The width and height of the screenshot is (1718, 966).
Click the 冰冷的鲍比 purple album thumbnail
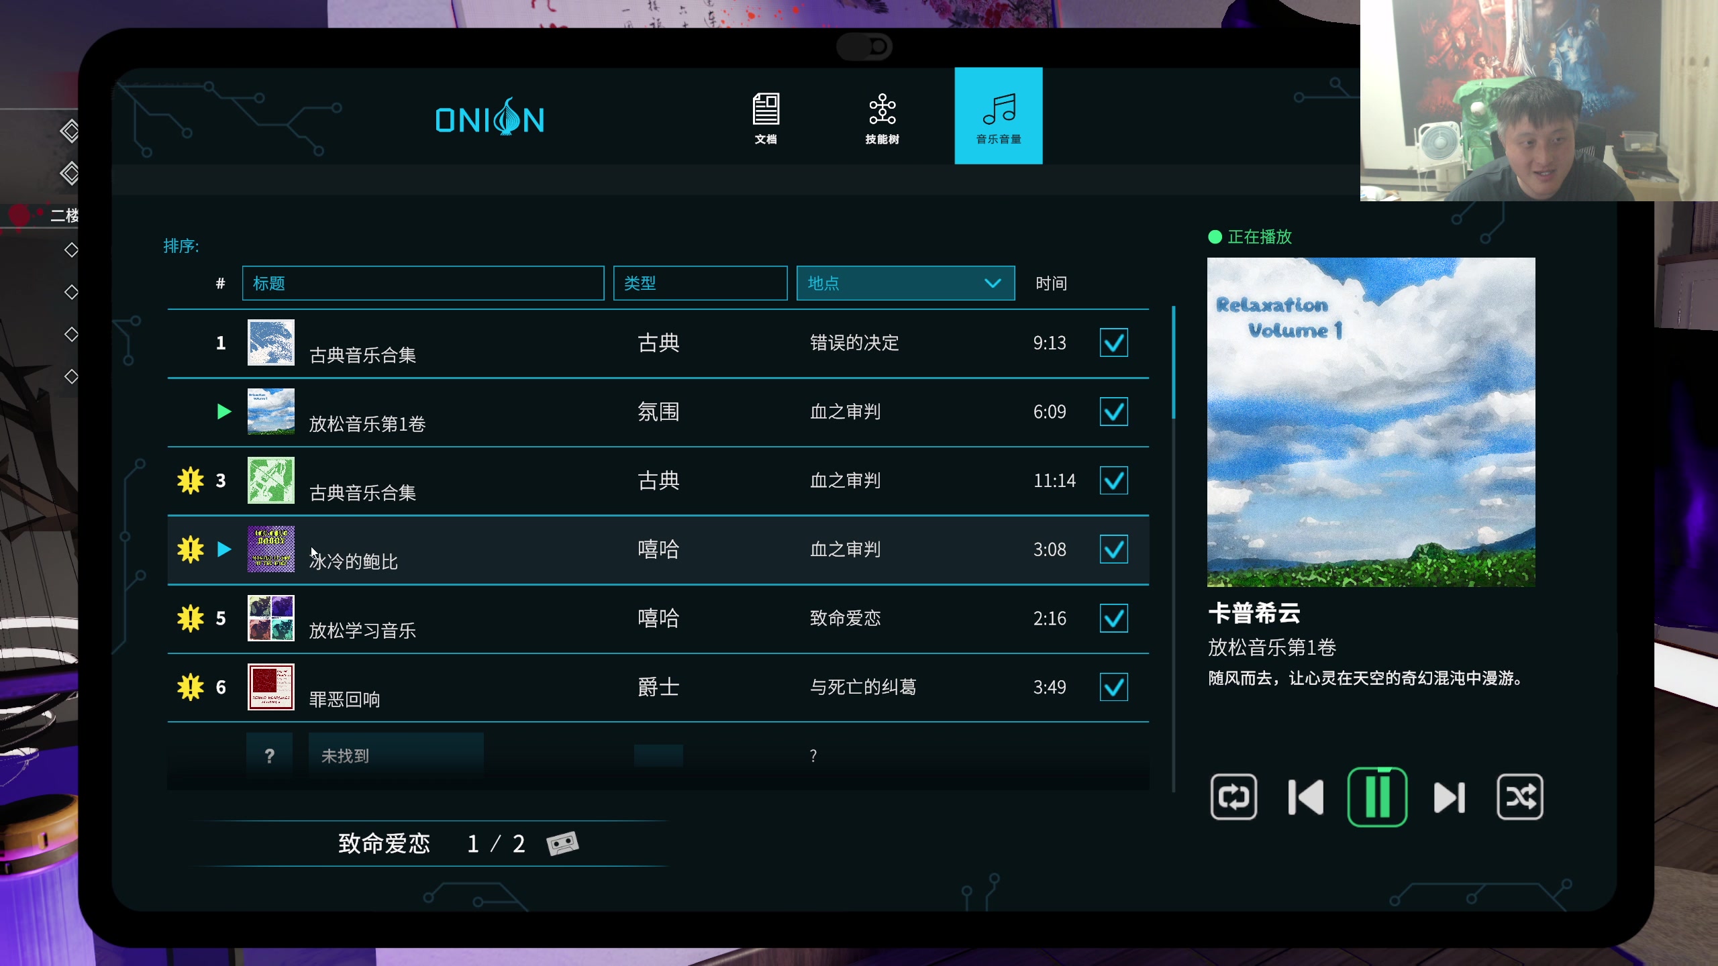(271, 549)
